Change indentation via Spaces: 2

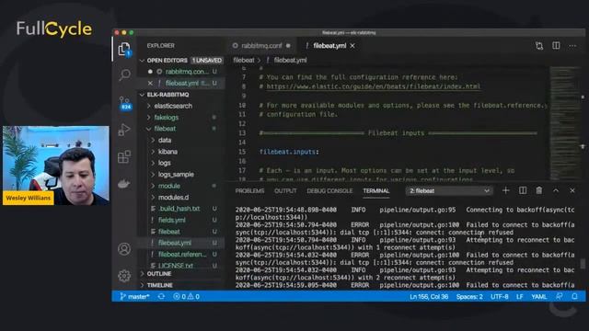[469, 296]
